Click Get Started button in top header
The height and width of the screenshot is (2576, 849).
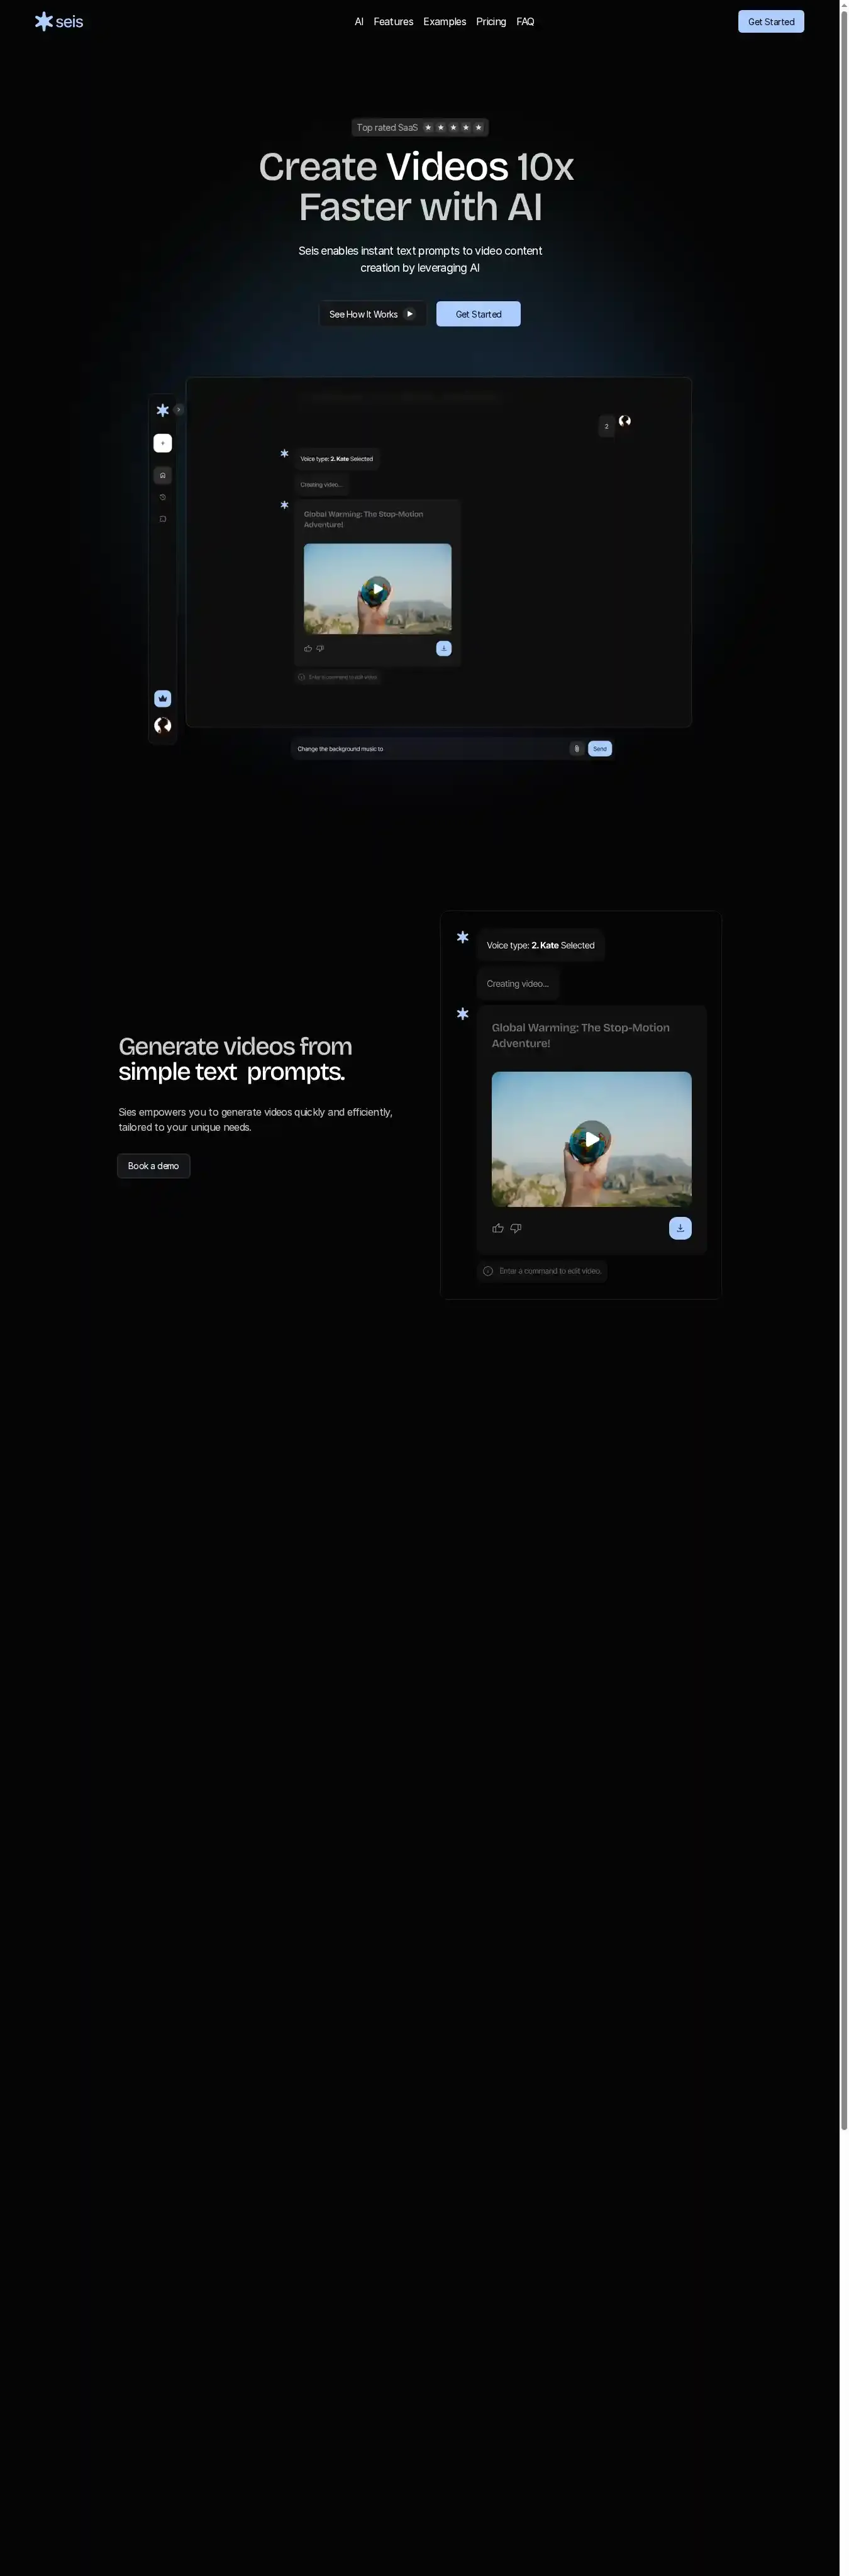(x=771, y=21)
